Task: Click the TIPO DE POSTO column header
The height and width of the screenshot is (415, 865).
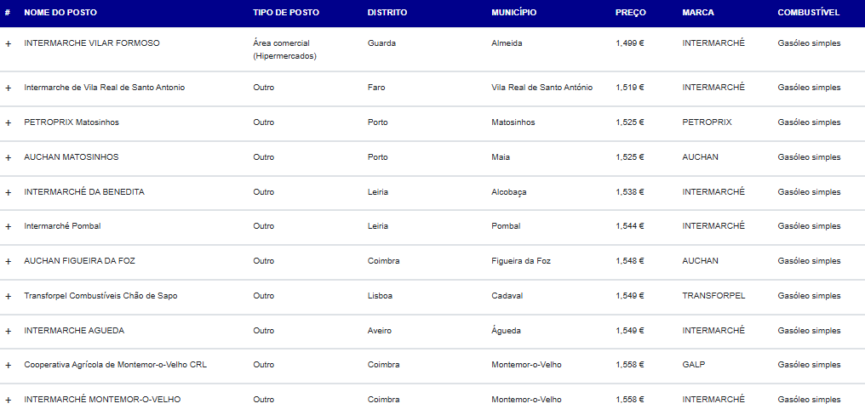Action: pos(286,13)
